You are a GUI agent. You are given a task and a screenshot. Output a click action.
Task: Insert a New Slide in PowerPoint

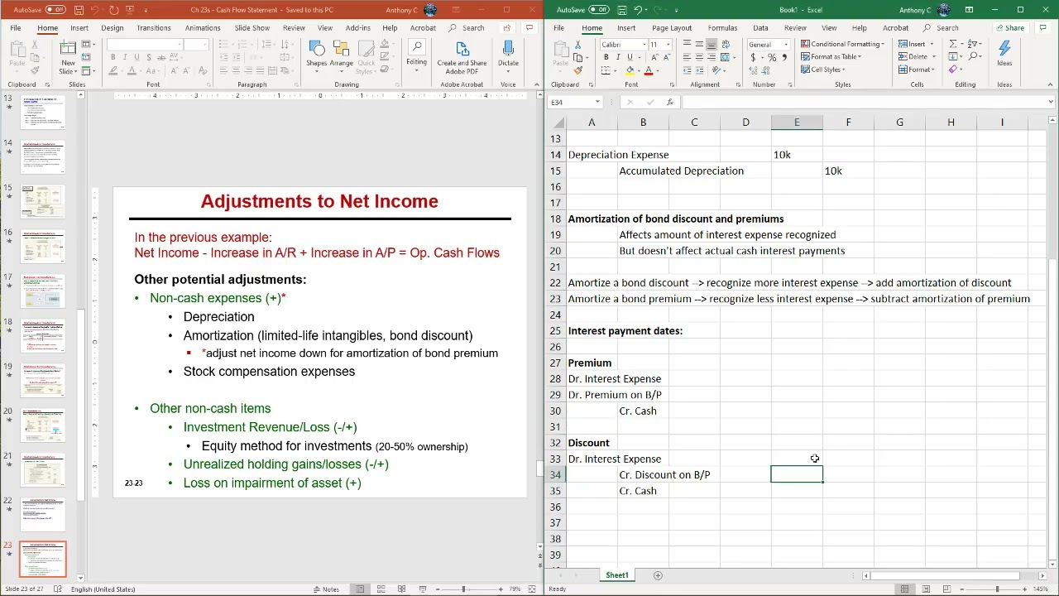pyautogui.click(x=68, y=55)
